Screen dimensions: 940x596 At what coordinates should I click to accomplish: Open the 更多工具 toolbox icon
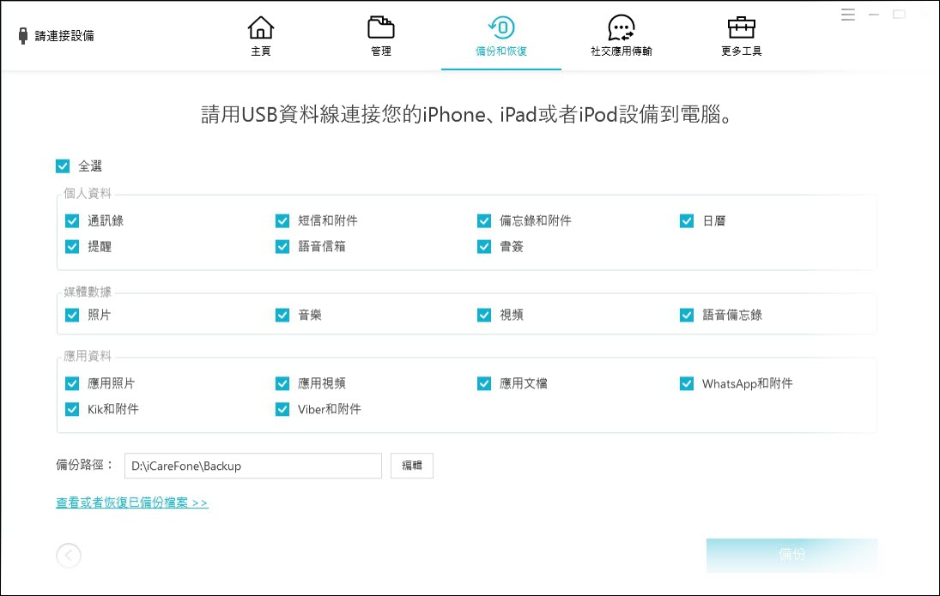pos(740,27)
